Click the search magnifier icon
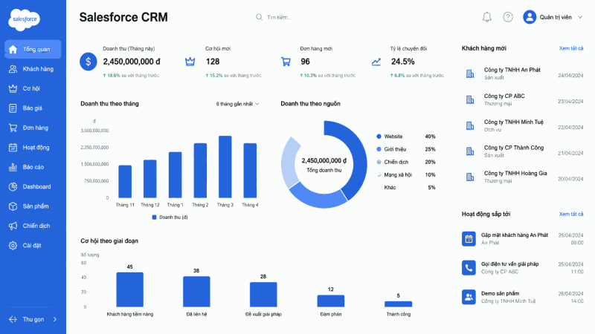This screenshot has height=334, width=595. click(259, 17)
